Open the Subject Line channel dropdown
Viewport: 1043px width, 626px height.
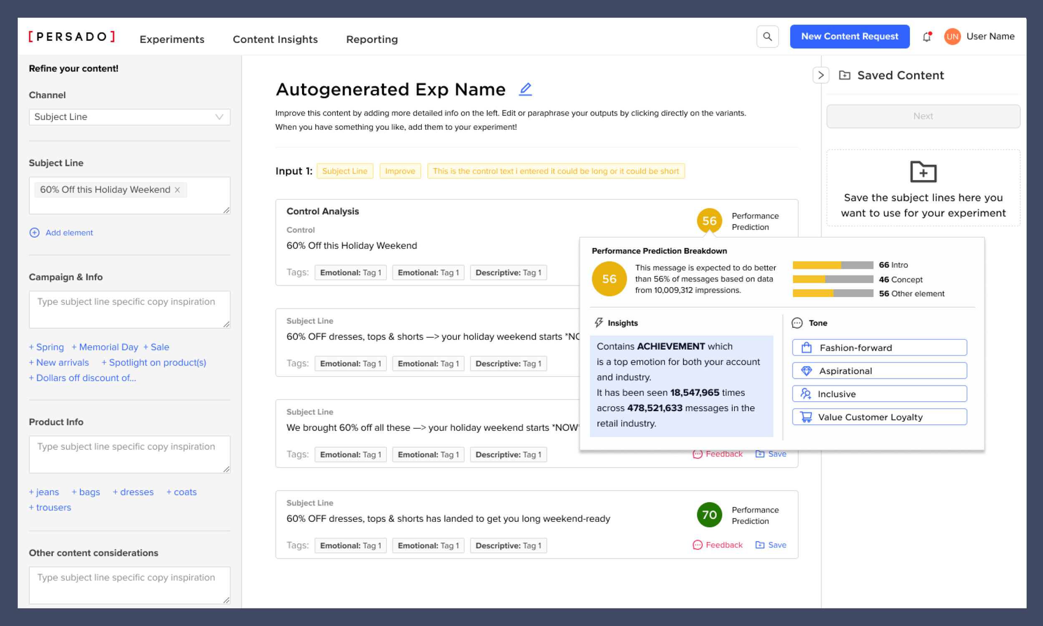129,117
